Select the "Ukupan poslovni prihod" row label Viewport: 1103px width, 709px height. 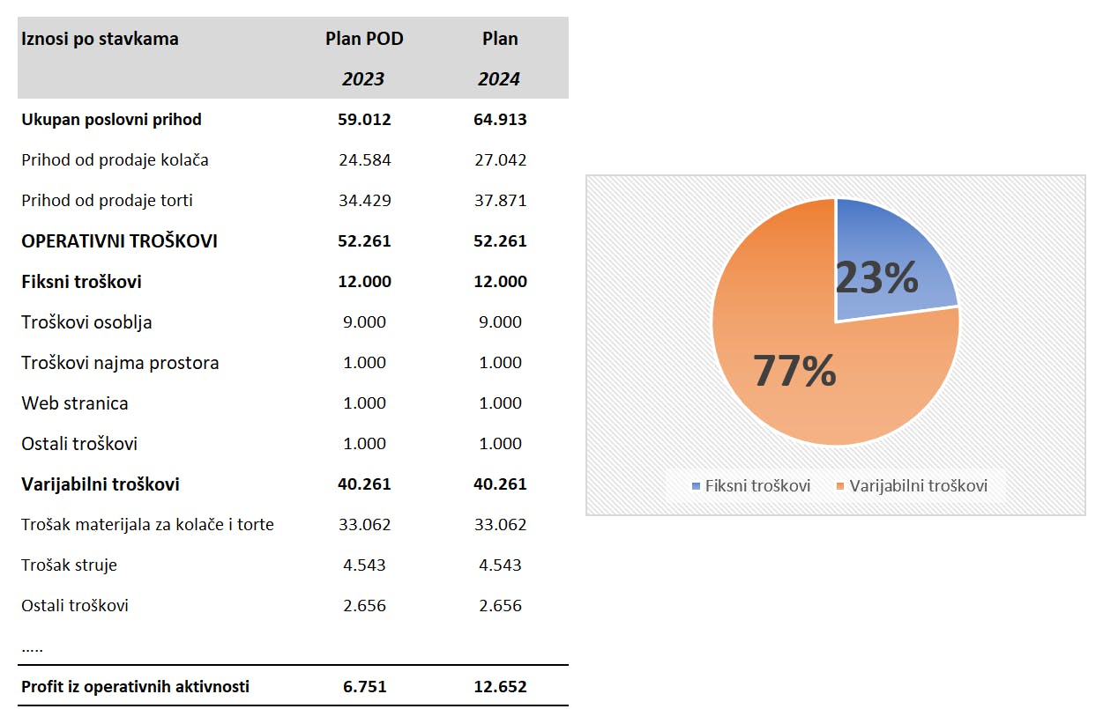pos(112,120)
